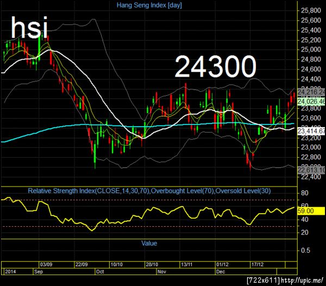The width and height of the screenshot is (326, 286).
Task: Click the 'Value' panel title
Action: (149, 243)
